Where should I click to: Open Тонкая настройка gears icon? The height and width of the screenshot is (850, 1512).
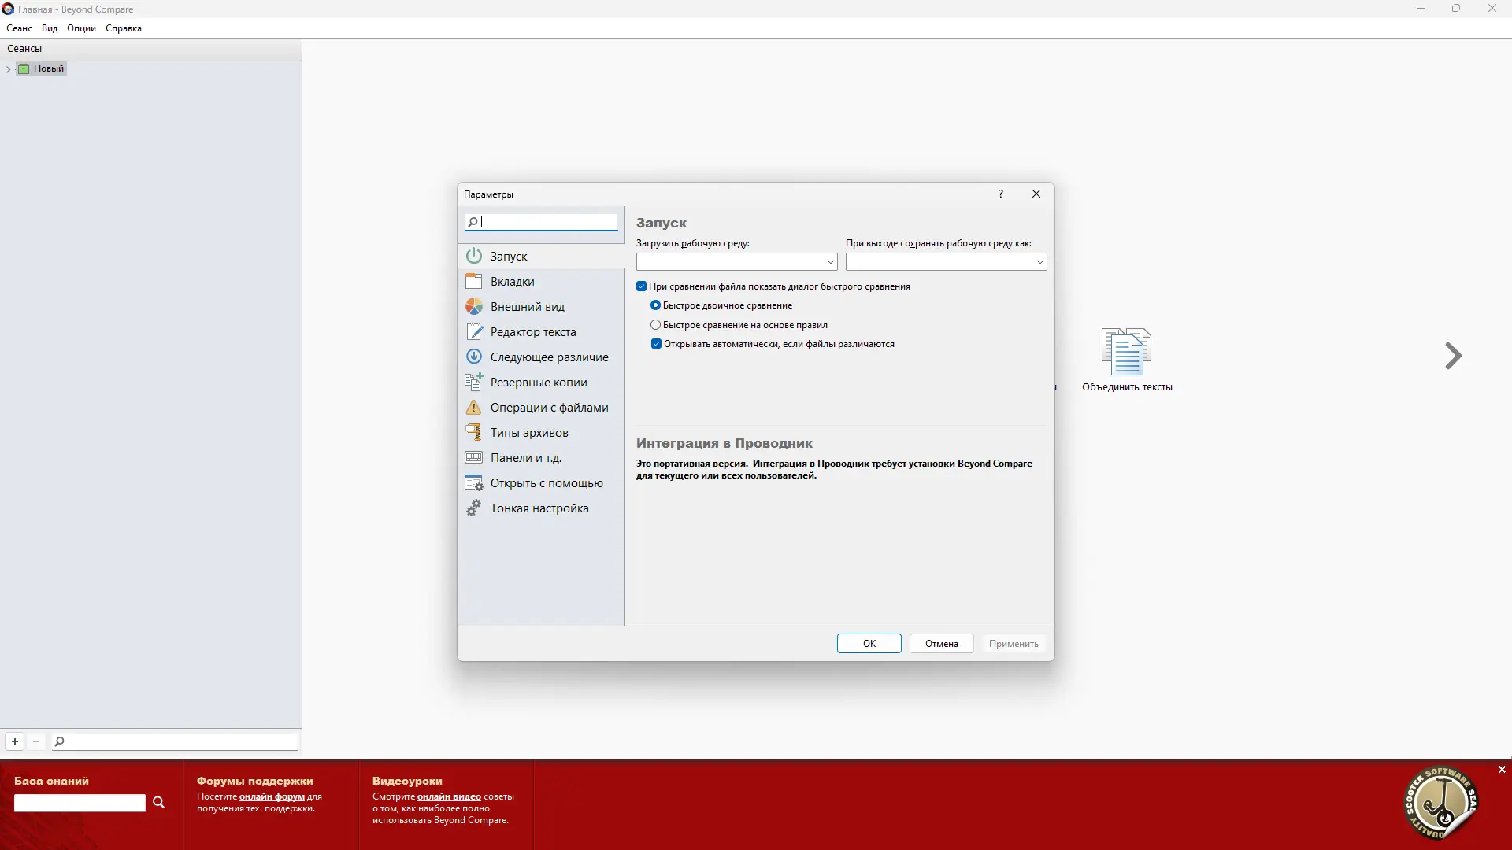click(474, 508)
